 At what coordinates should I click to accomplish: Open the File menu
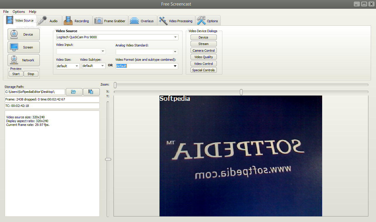[6, 12]
